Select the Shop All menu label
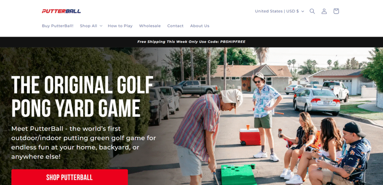The image size is (383, 185). (x=88, y=26)
